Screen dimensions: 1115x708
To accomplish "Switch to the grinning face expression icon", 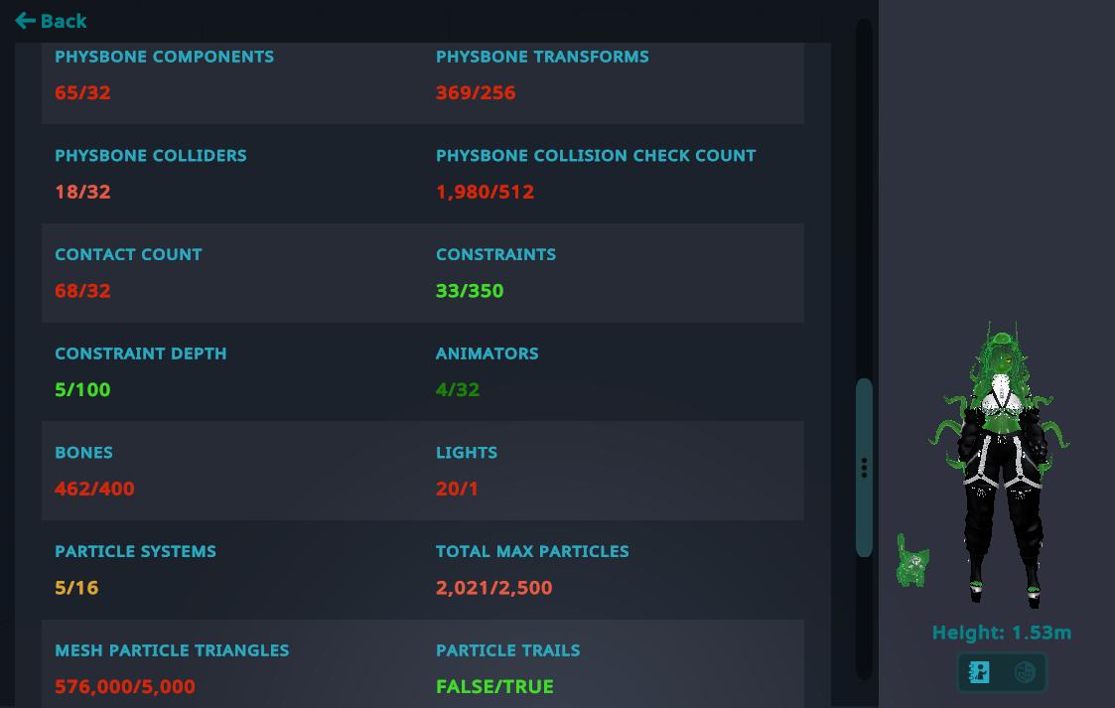I will pos(1025,671).
